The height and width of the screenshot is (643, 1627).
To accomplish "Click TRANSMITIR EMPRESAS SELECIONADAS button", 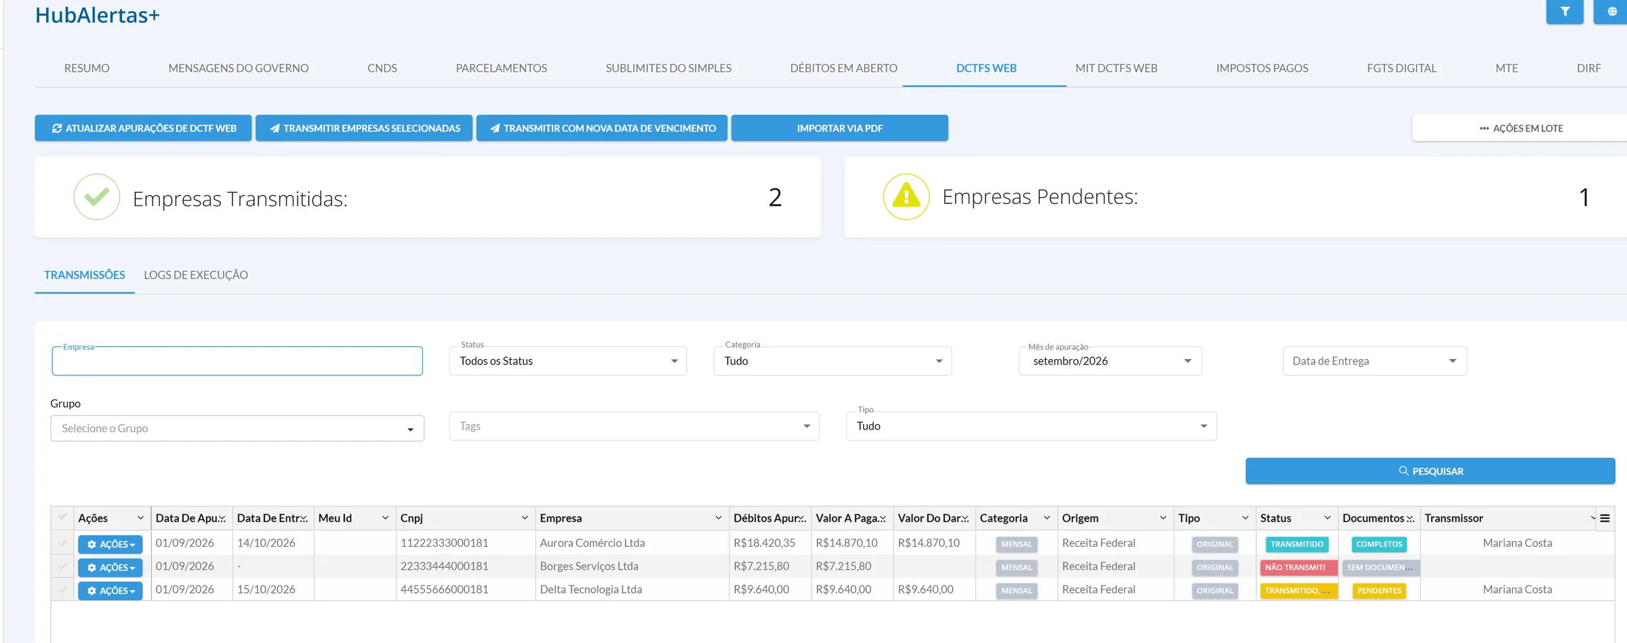I will (364, 128).
